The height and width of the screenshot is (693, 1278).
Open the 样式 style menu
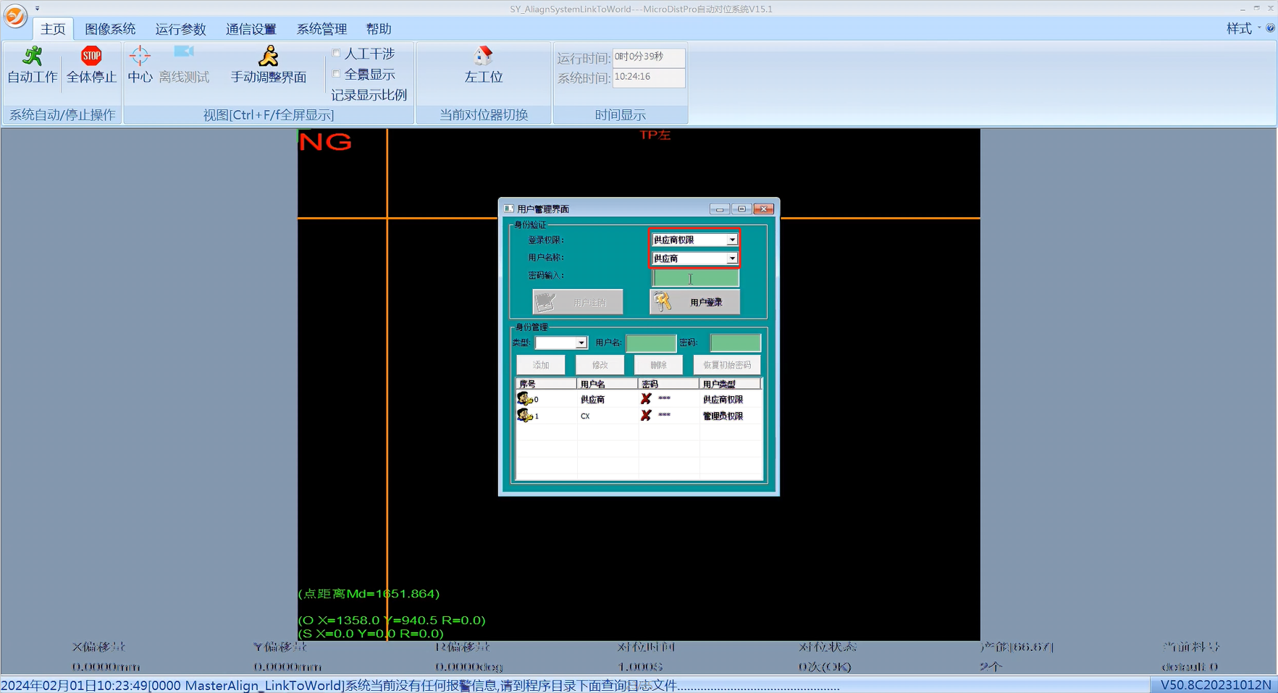tap(1239, 28)
